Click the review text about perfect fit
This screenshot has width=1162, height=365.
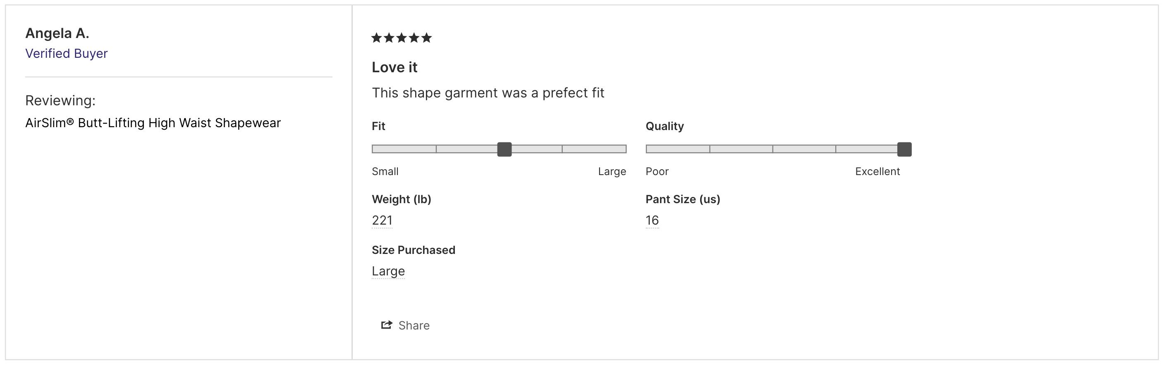click(488, 93)
